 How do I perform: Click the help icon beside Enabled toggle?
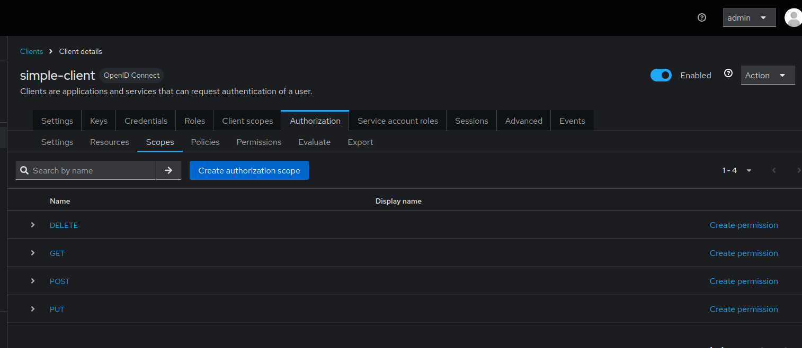[728, 74]
